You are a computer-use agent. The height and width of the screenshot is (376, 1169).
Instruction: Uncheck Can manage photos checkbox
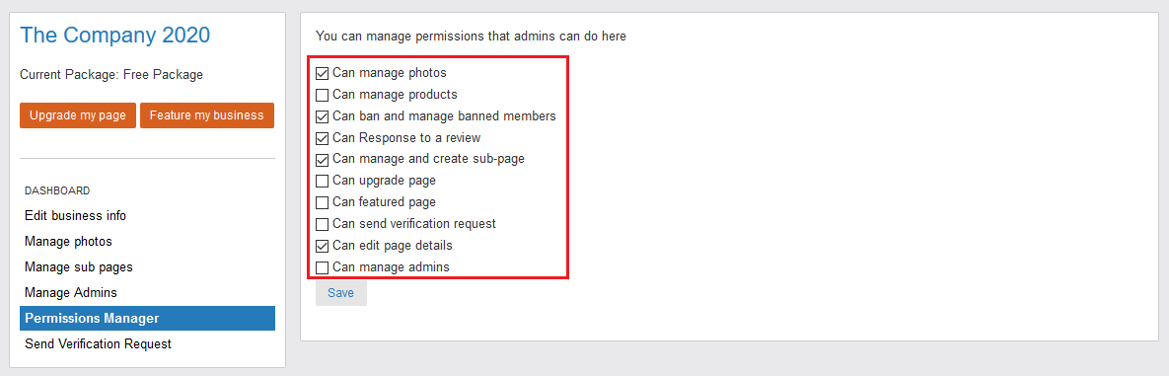[x=322, y=73]
